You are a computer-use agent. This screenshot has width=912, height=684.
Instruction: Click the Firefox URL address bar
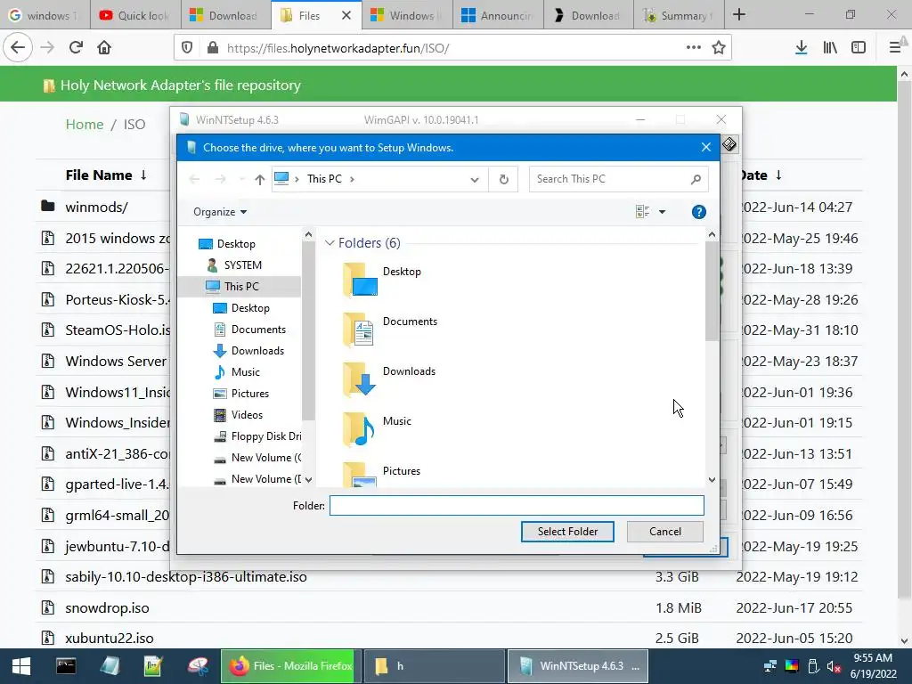coord(453,48)
